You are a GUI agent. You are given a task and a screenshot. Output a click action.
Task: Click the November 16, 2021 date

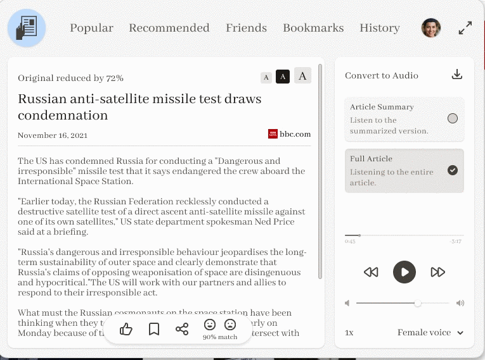(53, 135)
